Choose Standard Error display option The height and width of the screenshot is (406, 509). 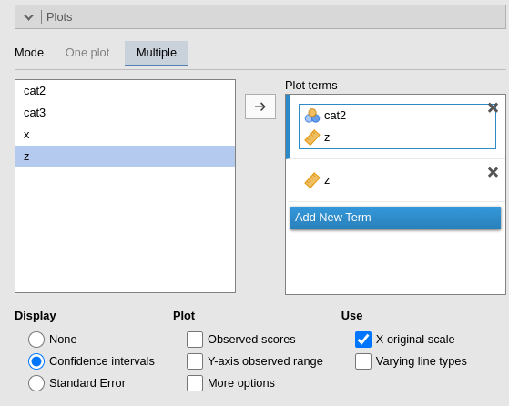[x=36, y=383]
